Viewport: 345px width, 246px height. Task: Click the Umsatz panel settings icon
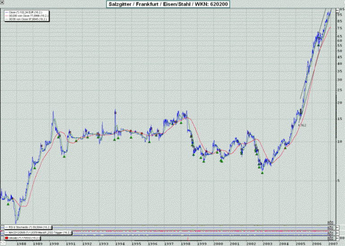pyautogui.click(x=331, y=238)
